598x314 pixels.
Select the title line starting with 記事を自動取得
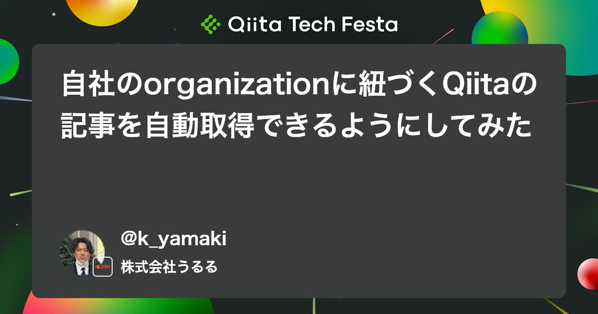pos(296,127)
